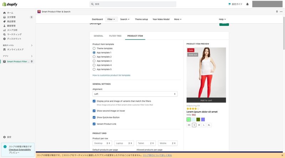285x158 pixels.
Task: Switch to the GENERAL tab
Action: pyautogui.click(x=99, y=36)
